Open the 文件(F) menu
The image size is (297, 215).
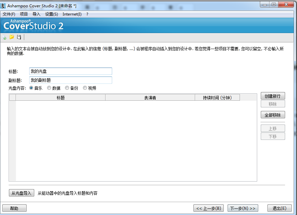coord(9,14)
